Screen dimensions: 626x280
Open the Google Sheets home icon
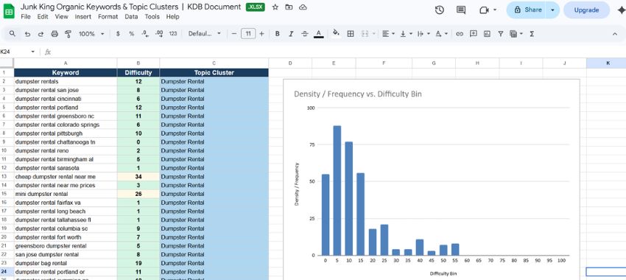9,11
